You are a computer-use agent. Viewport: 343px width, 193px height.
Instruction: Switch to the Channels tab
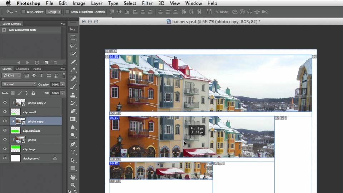click(x=22, y=69)
